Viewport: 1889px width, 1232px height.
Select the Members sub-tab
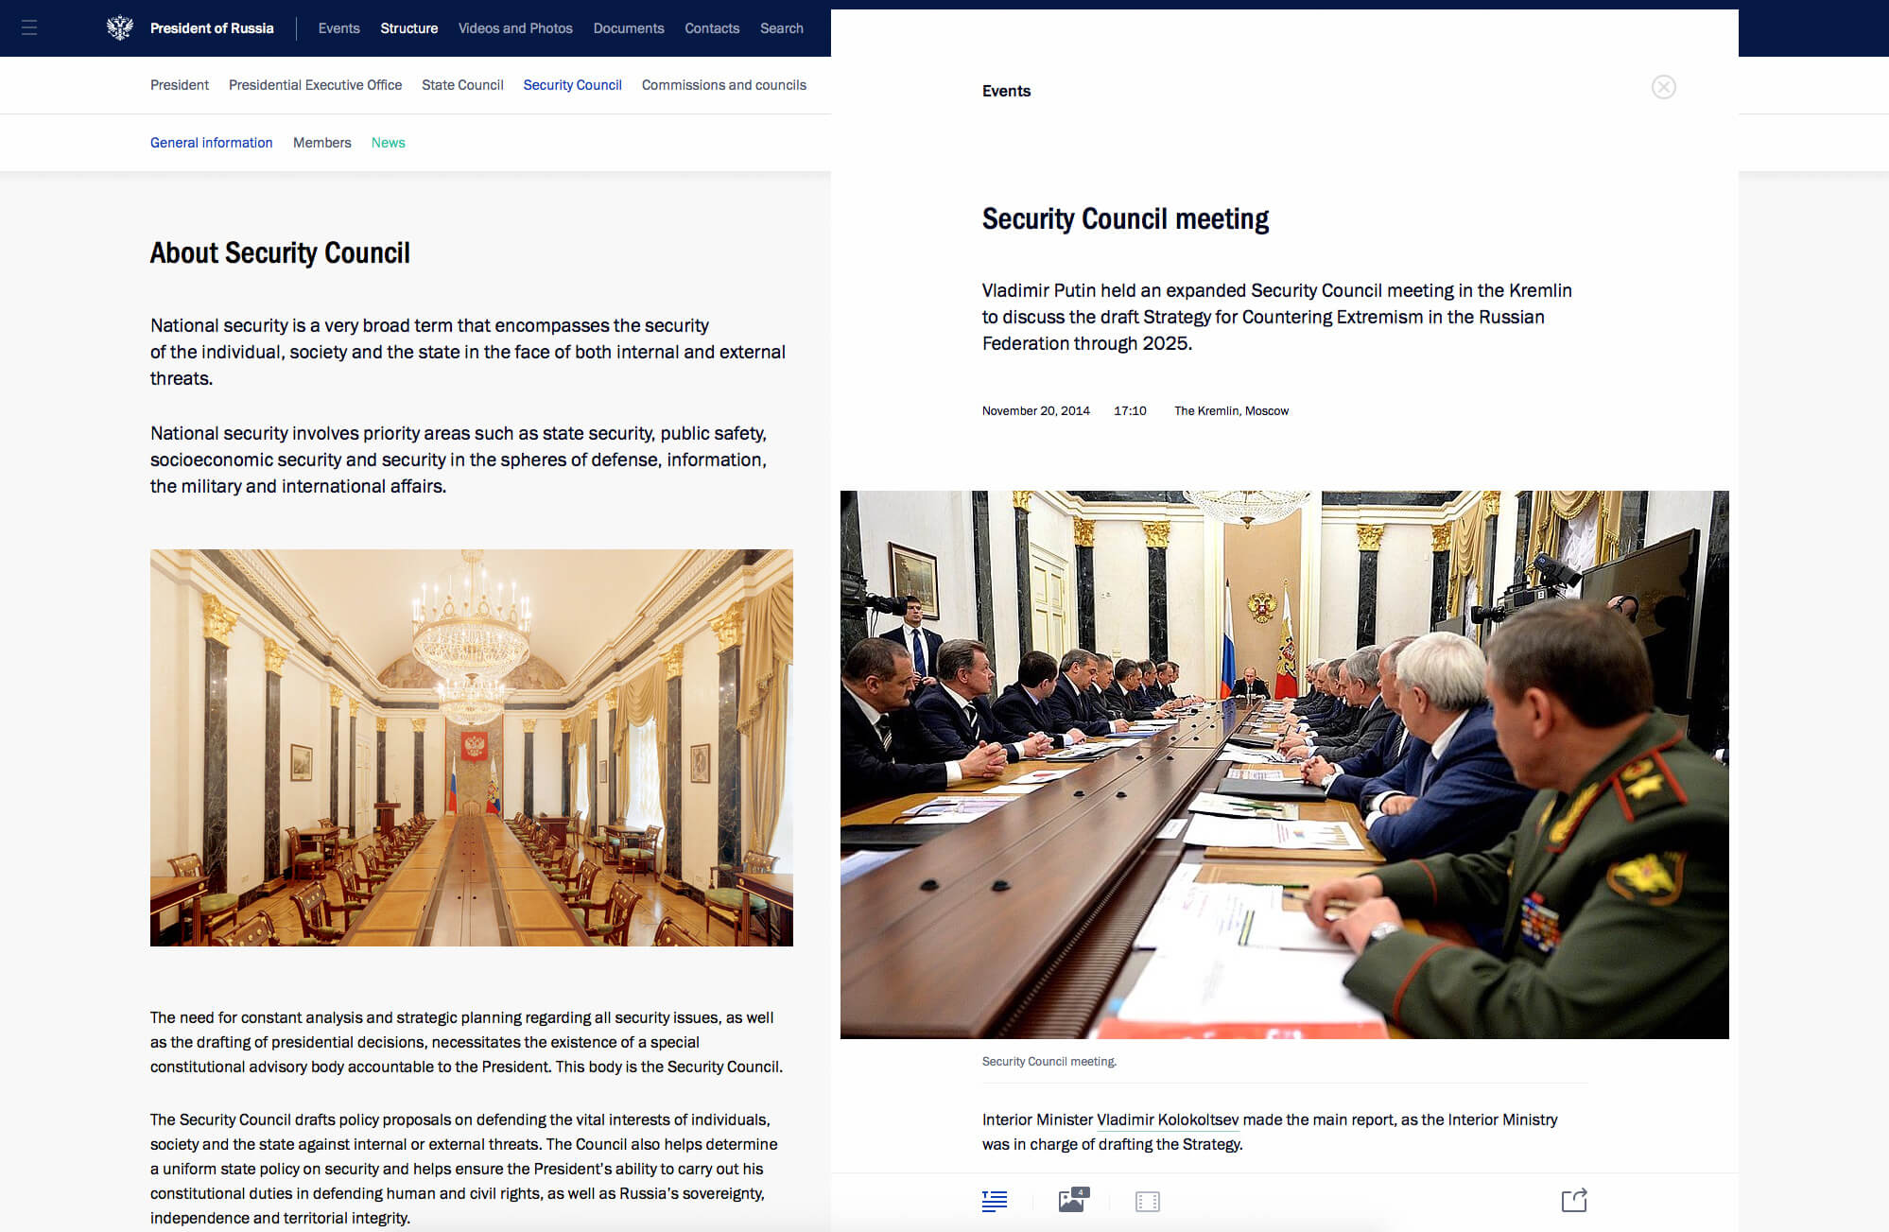tap(321, 143)
